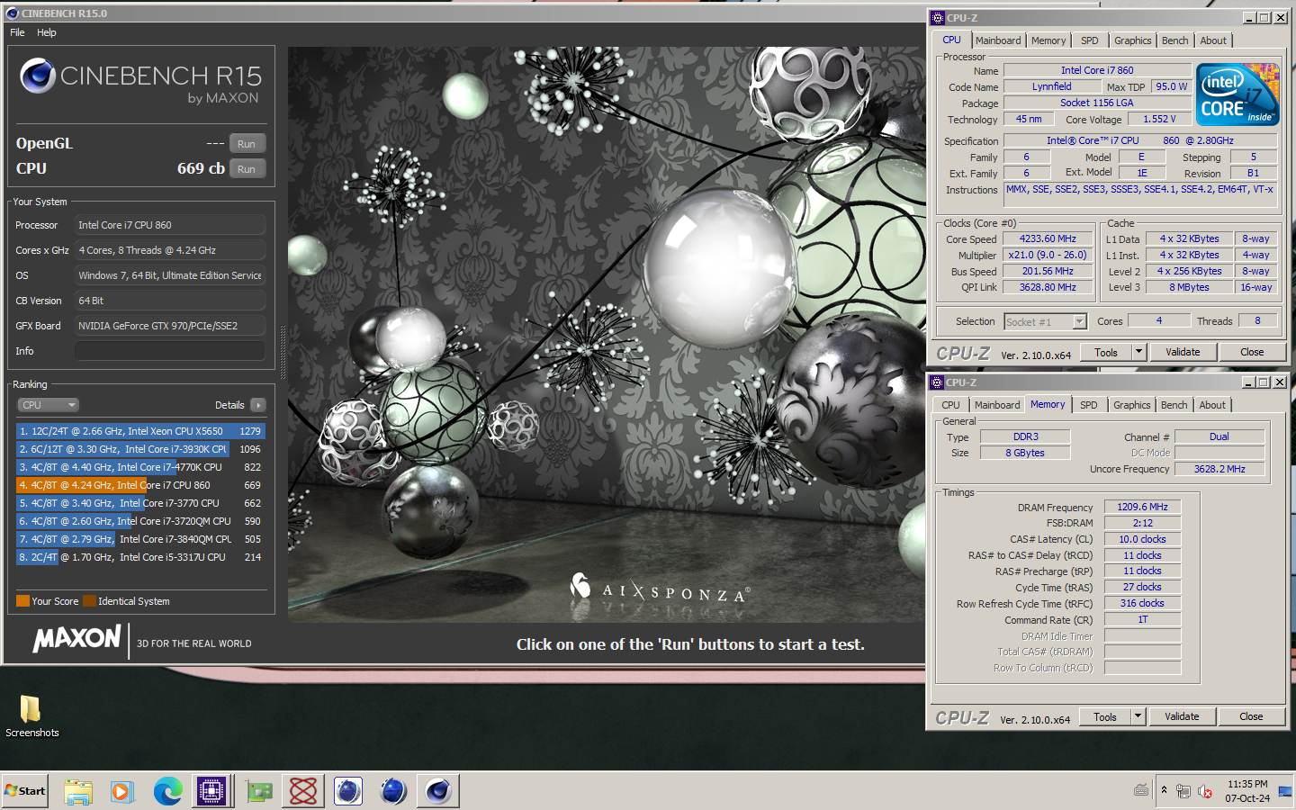Viewport: 1296px width, 810px height.
Task: Open Bench tab in lower CPU-Z window
Action: point(1174,405)
